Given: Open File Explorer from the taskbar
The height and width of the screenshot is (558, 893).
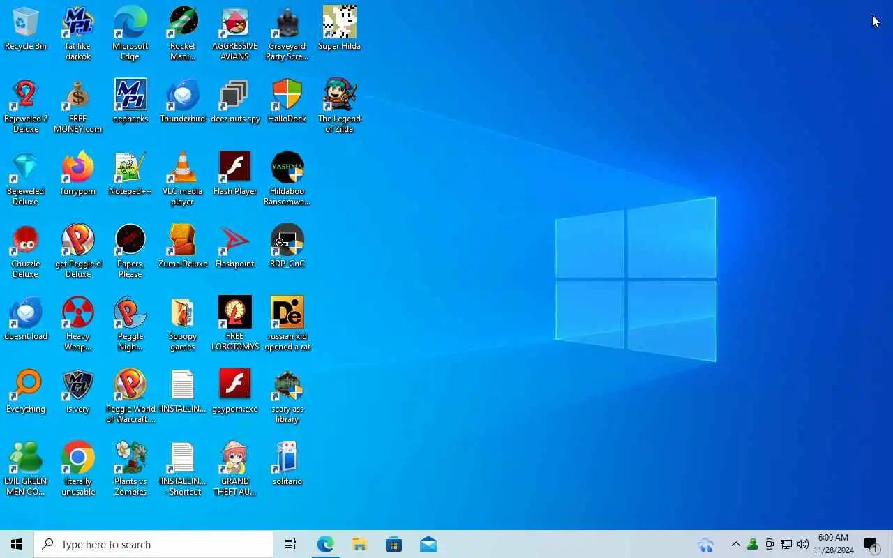Looking at the screenshot, I should point(359,544).
